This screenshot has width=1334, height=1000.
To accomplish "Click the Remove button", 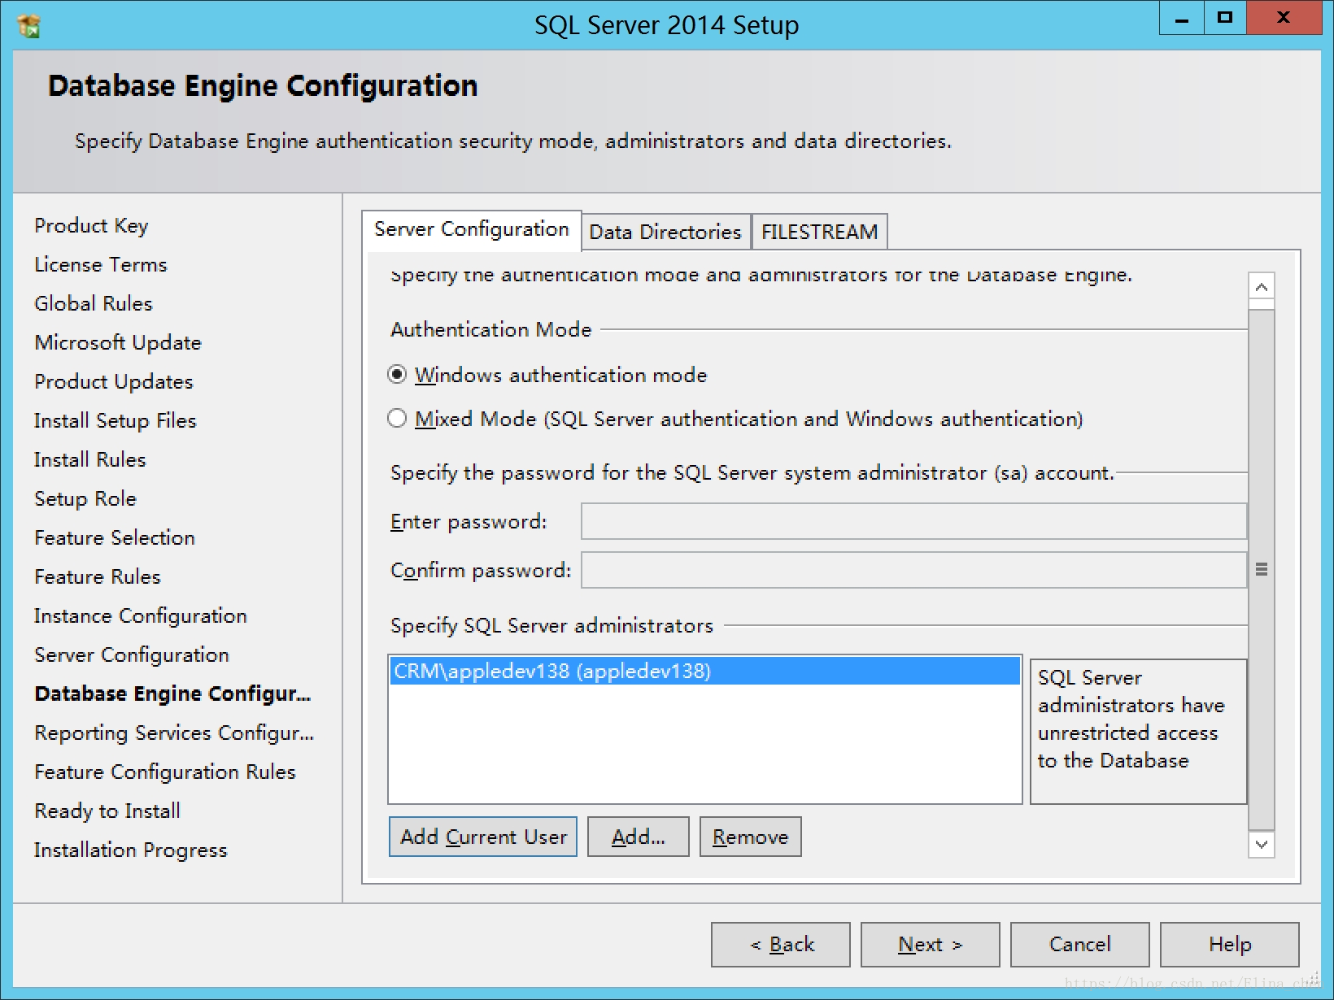I will pyautogui.click(x=750, y=837).
